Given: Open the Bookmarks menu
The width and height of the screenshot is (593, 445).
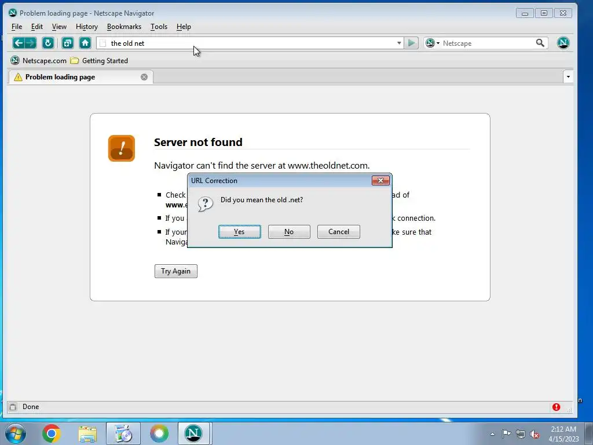Looking at the screenshot, I should 124,27.
